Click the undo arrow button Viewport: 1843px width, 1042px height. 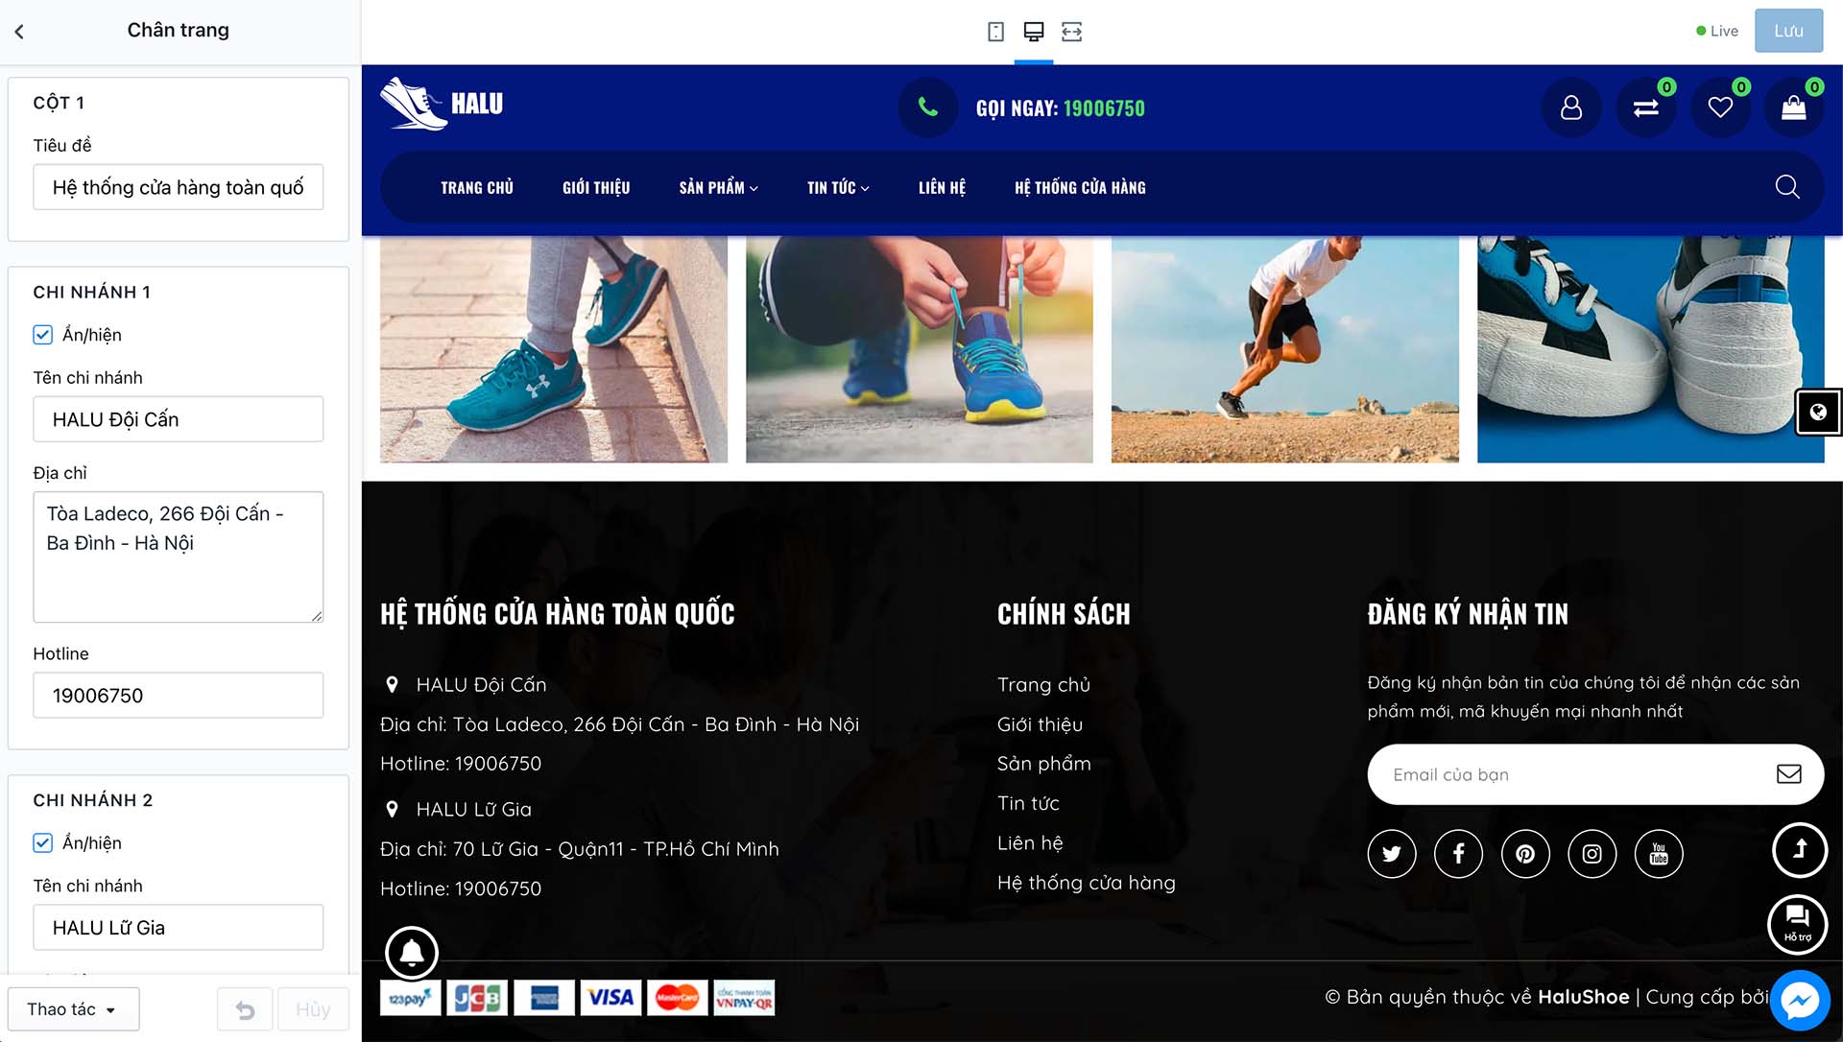(x=245, y=1009)
